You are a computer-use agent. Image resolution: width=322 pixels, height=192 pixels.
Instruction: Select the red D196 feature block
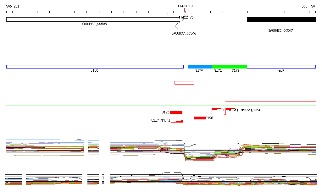tap(200, 118)
